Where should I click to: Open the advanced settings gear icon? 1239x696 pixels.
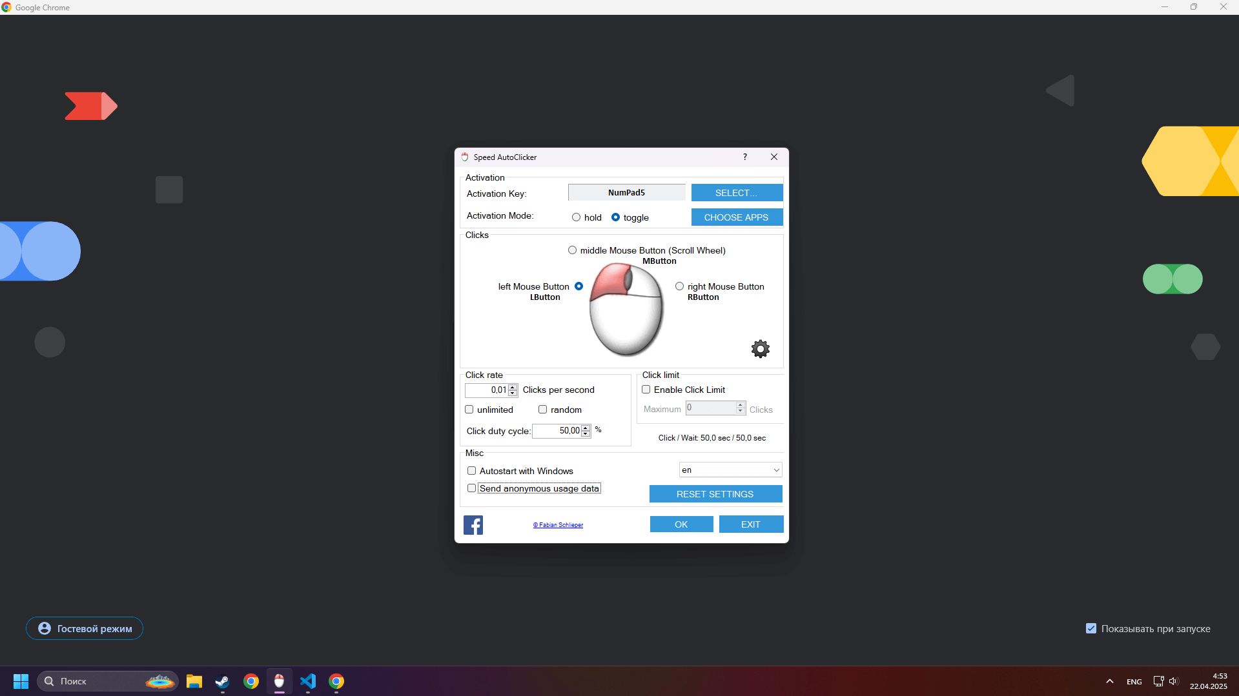[x=760, y=349]
